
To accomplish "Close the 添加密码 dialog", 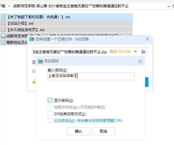I will click(140, 61).
